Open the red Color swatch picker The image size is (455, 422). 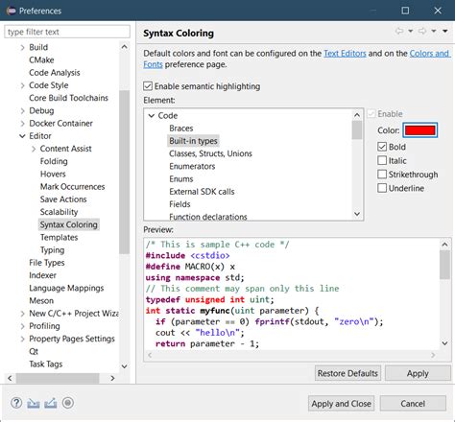pos(419,130)
